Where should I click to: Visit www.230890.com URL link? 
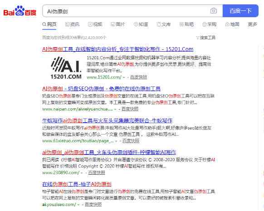coord(61,173)
